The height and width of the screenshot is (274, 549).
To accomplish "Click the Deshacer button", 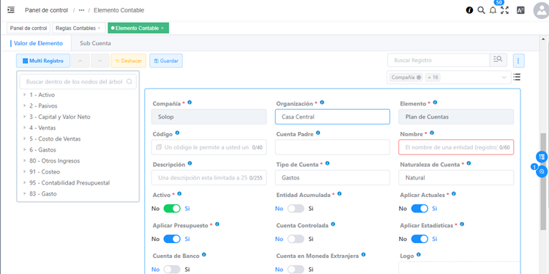I will (x=129, y=61).
